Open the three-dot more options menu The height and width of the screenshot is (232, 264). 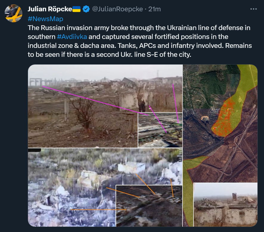click(254, 9)
